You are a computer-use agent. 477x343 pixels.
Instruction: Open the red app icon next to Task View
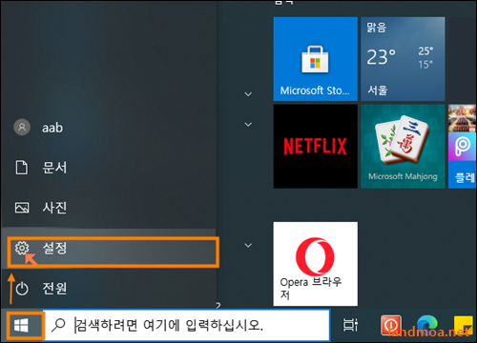[x=391, y=326]
